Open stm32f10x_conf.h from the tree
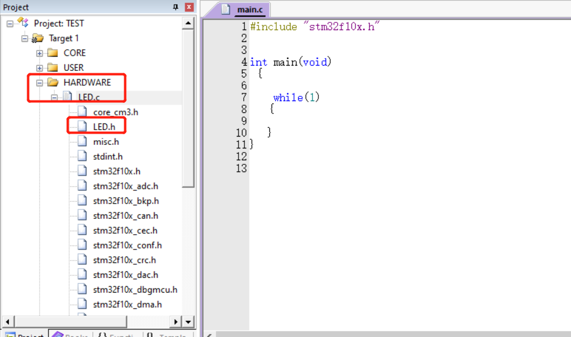The width and height of the screenshot is (571, 337). pos(127,245)
